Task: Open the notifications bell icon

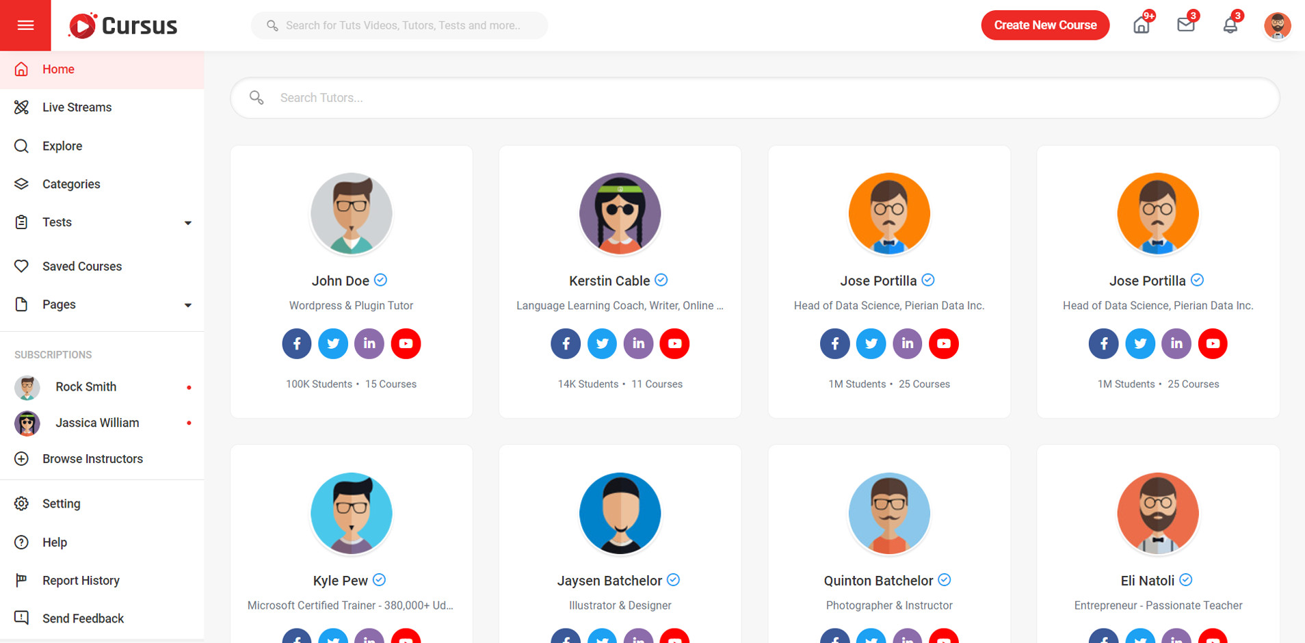Action: [x=1230, y=25]
